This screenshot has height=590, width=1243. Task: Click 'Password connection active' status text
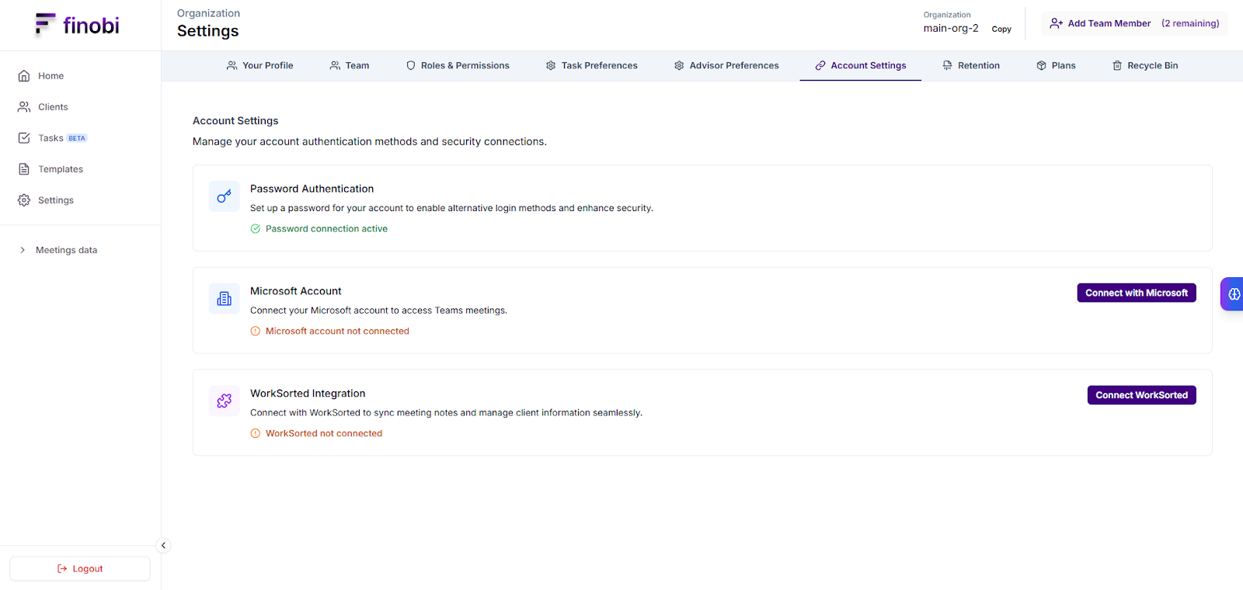click(326, 229)
